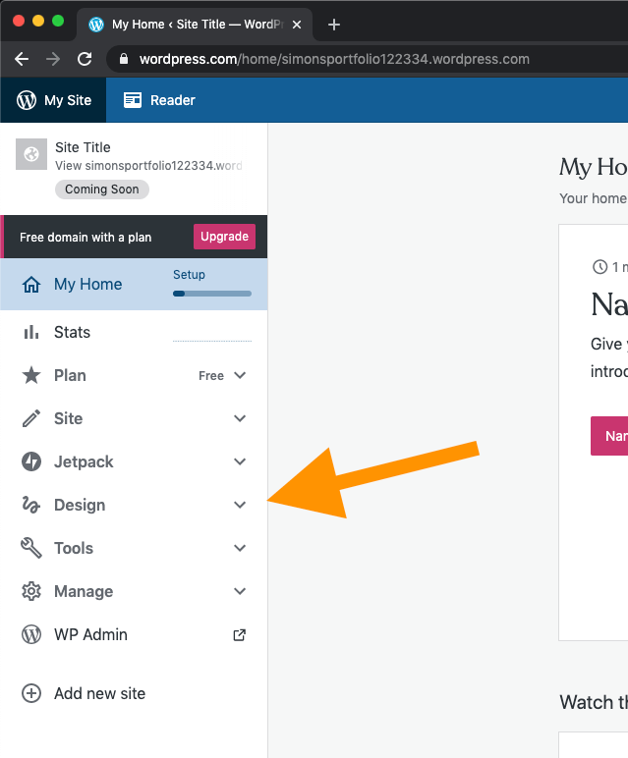Click the Free domain with a plan banner
The image size is (628, 758).
tap(134, 237)
